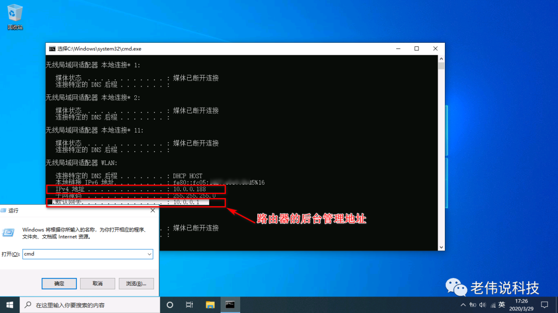The image size is (558, 313).
Task: Click the cmd.exe window title bar icon
Action: [x=52, y=48]
